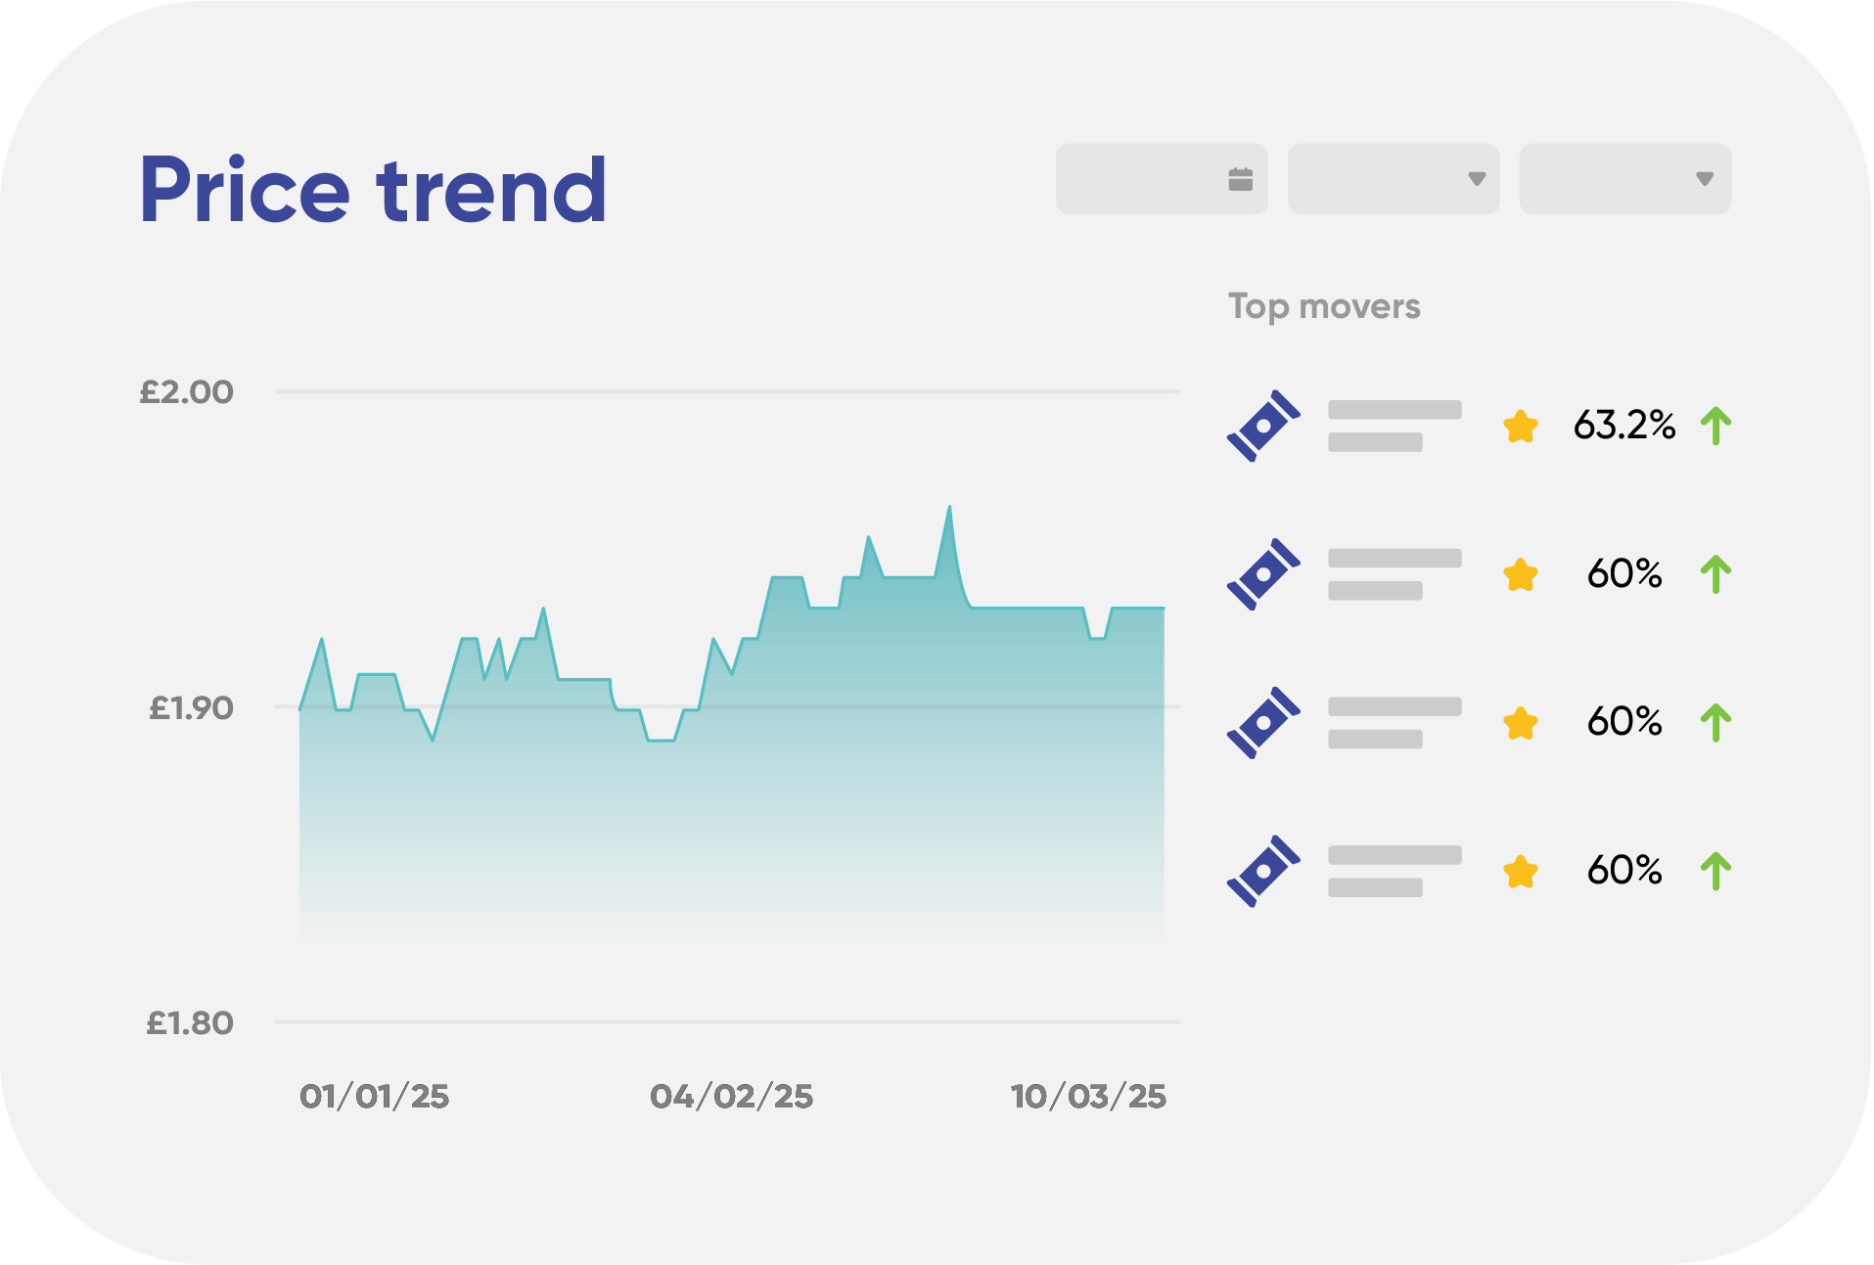Click the third top mover product icon

coord(1263,723)
